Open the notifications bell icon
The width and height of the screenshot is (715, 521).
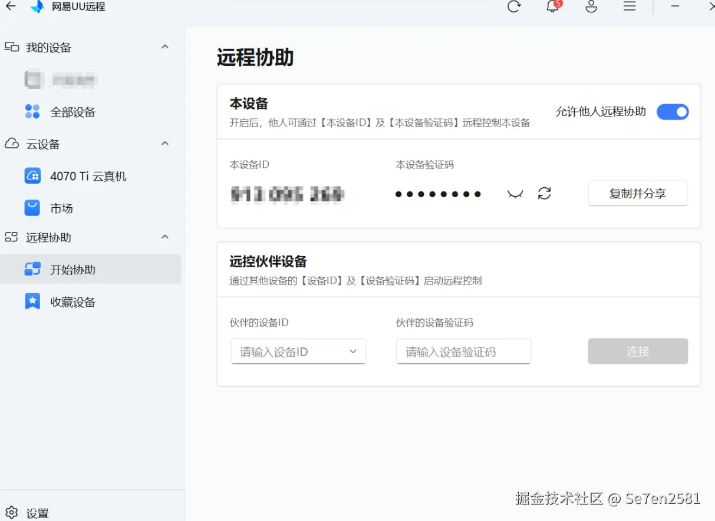point(552,6)
